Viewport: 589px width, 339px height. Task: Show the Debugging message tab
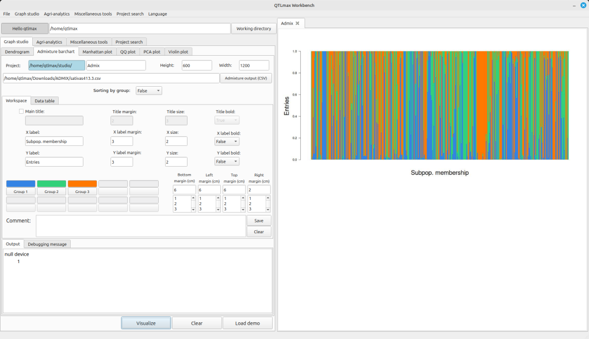tap(47, 244)
